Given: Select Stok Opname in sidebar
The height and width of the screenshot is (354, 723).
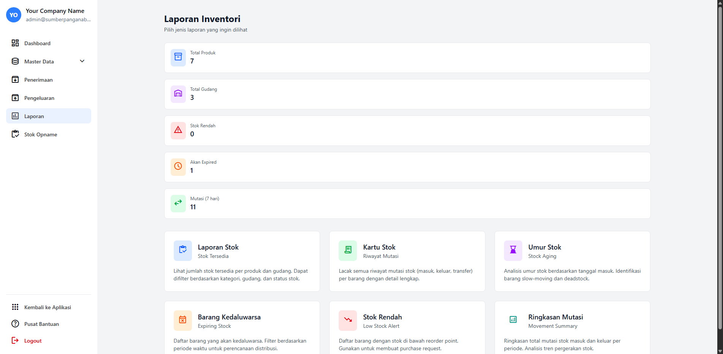Looking at the screenshot, I should pos(41,134).
